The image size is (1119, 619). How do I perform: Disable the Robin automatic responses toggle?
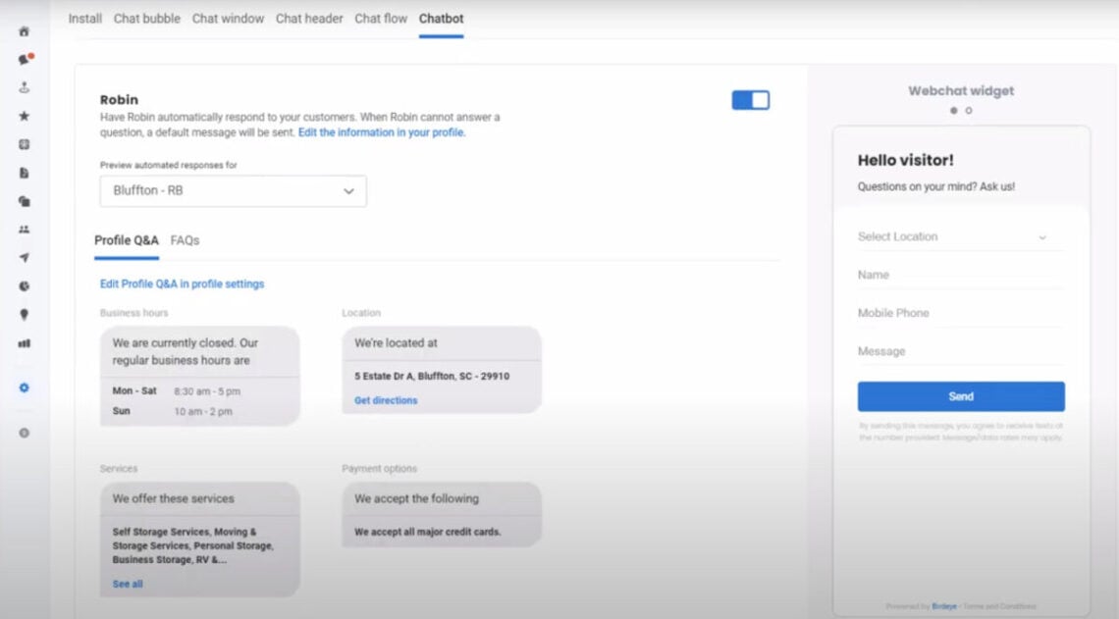click(750, 99)
